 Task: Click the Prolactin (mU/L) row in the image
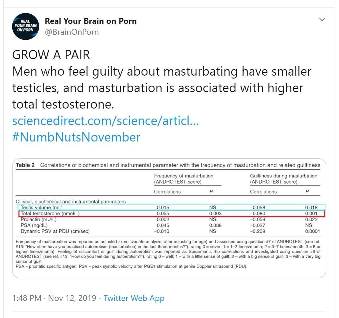coord(39,219)
